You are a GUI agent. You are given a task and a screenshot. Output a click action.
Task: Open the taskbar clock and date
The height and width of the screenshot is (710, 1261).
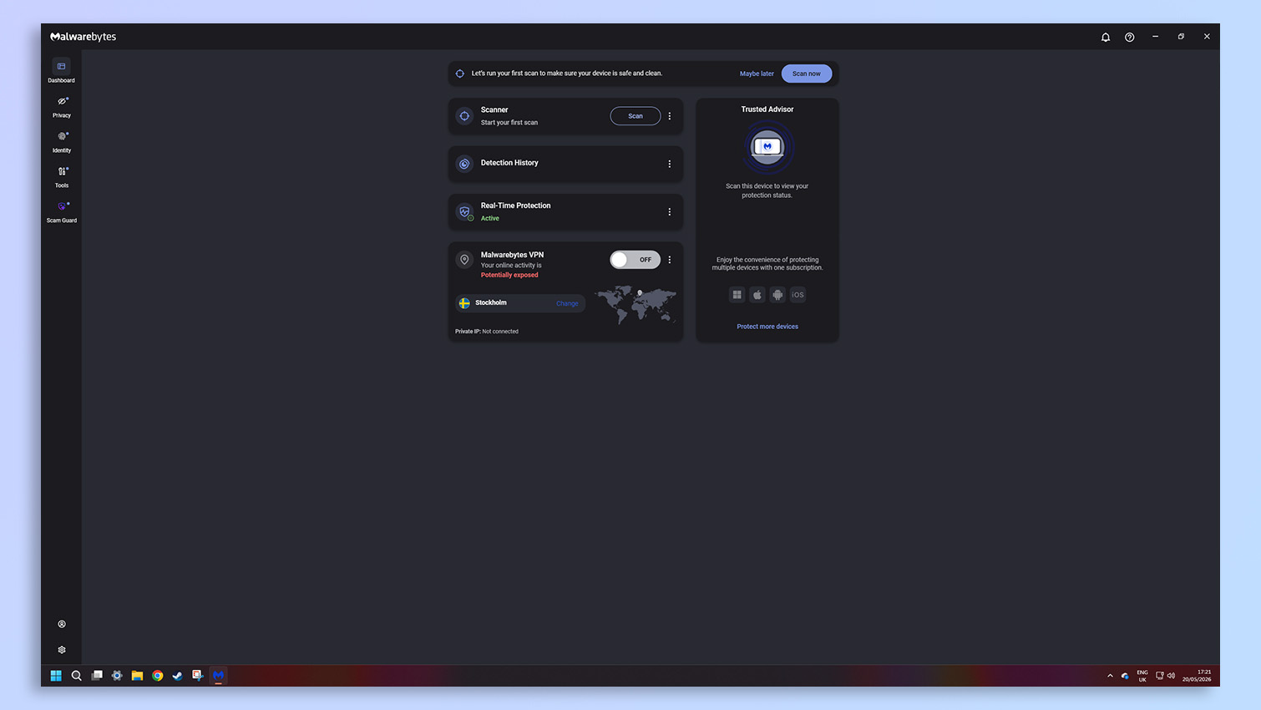tap(1197, 676)
